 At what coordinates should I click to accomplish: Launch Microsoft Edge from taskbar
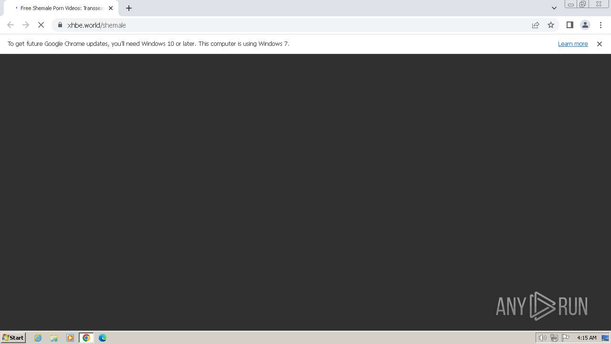pos(103,338)
